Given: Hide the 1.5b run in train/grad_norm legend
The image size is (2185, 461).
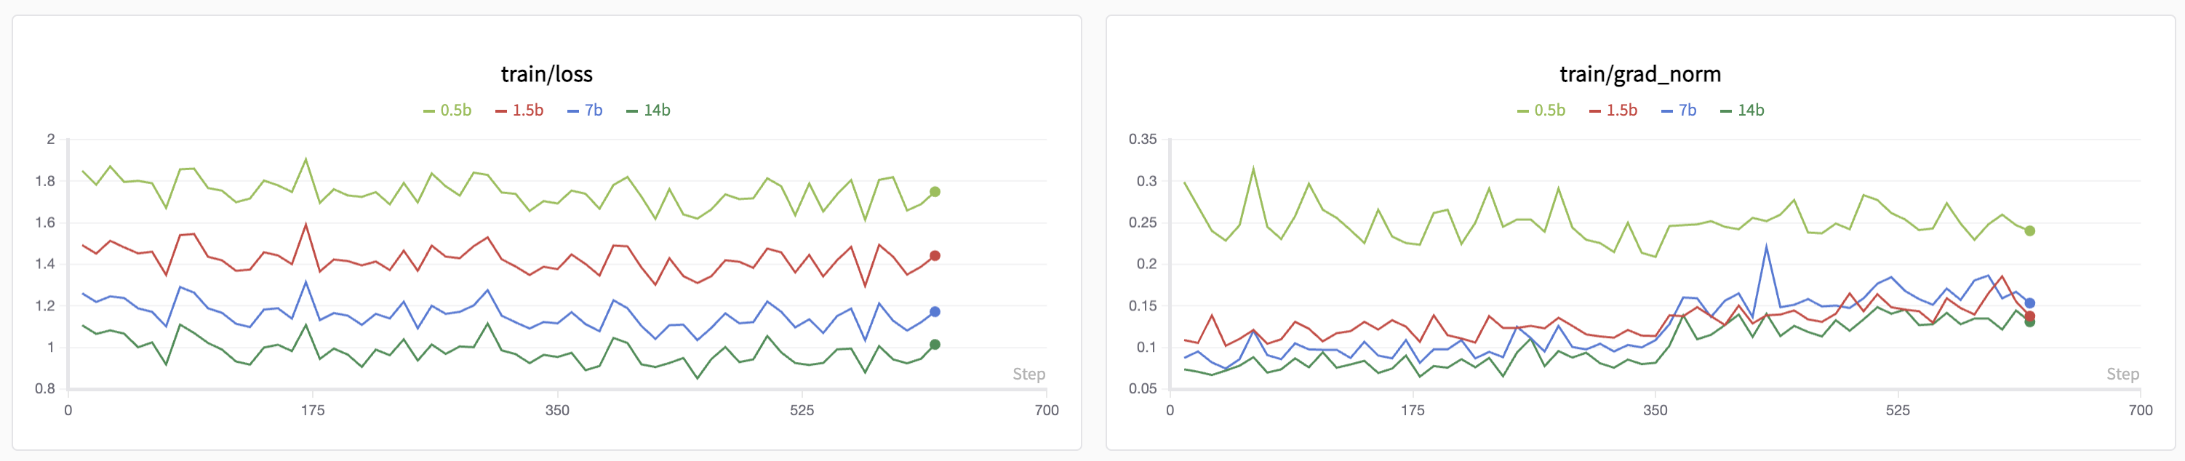Looking at the screenshot, I should pyautogui.click(x=1614, y=111).
